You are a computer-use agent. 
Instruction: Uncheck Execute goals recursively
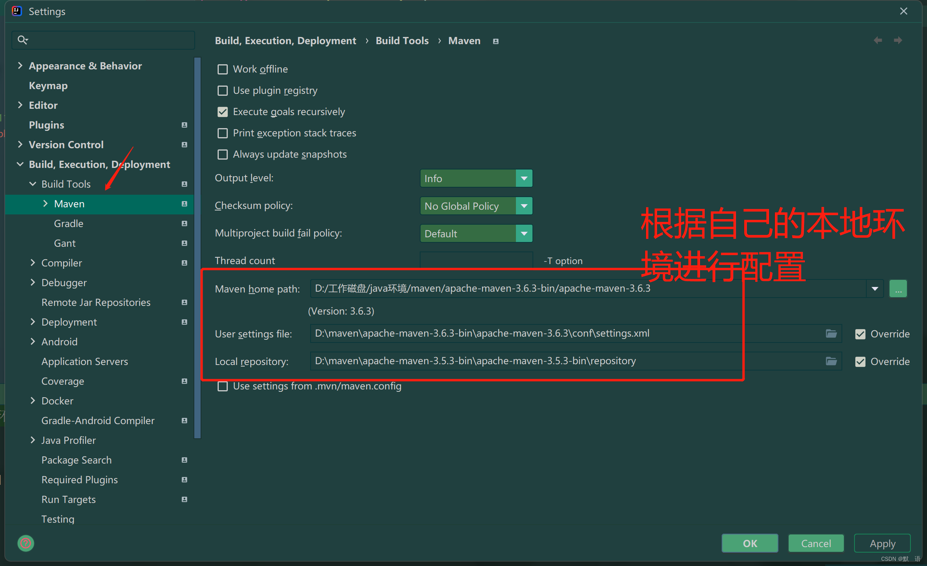pyautogui.click(x=223, y=112)
